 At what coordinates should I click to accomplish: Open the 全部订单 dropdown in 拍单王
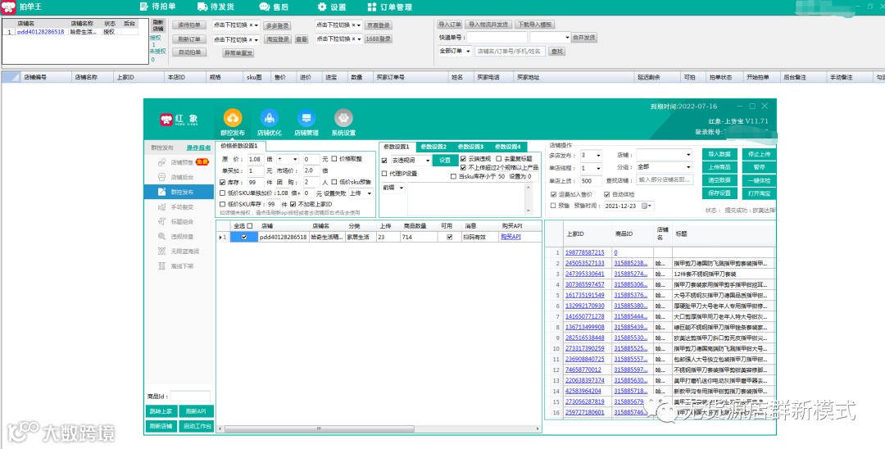pos(455,52)
